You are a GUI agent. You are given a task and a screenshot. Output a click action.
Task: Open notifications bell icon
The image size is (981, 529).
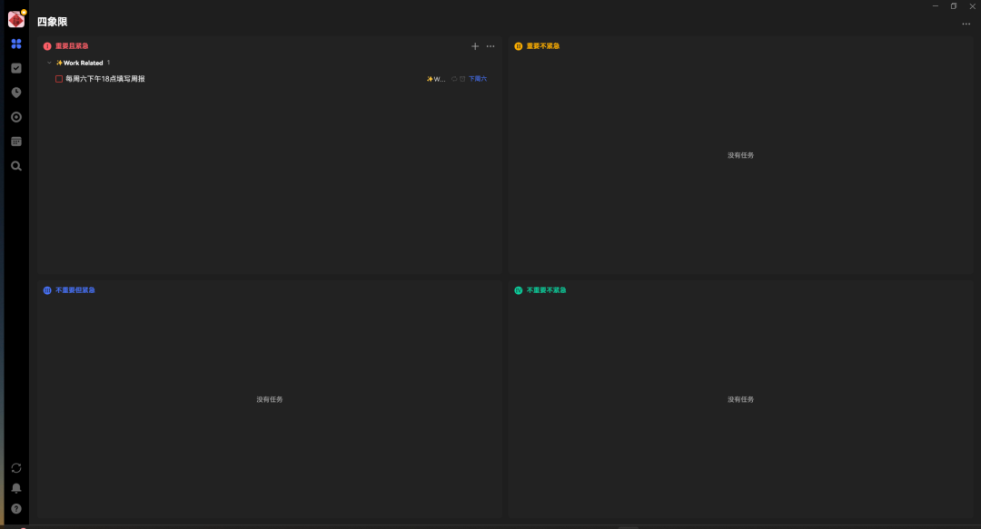[x=16, y=488]
